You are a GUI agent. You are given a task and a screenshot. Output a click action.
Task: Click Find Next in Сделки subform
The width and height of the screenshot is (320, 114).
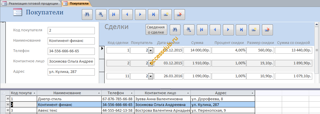[x=189, y=30]
